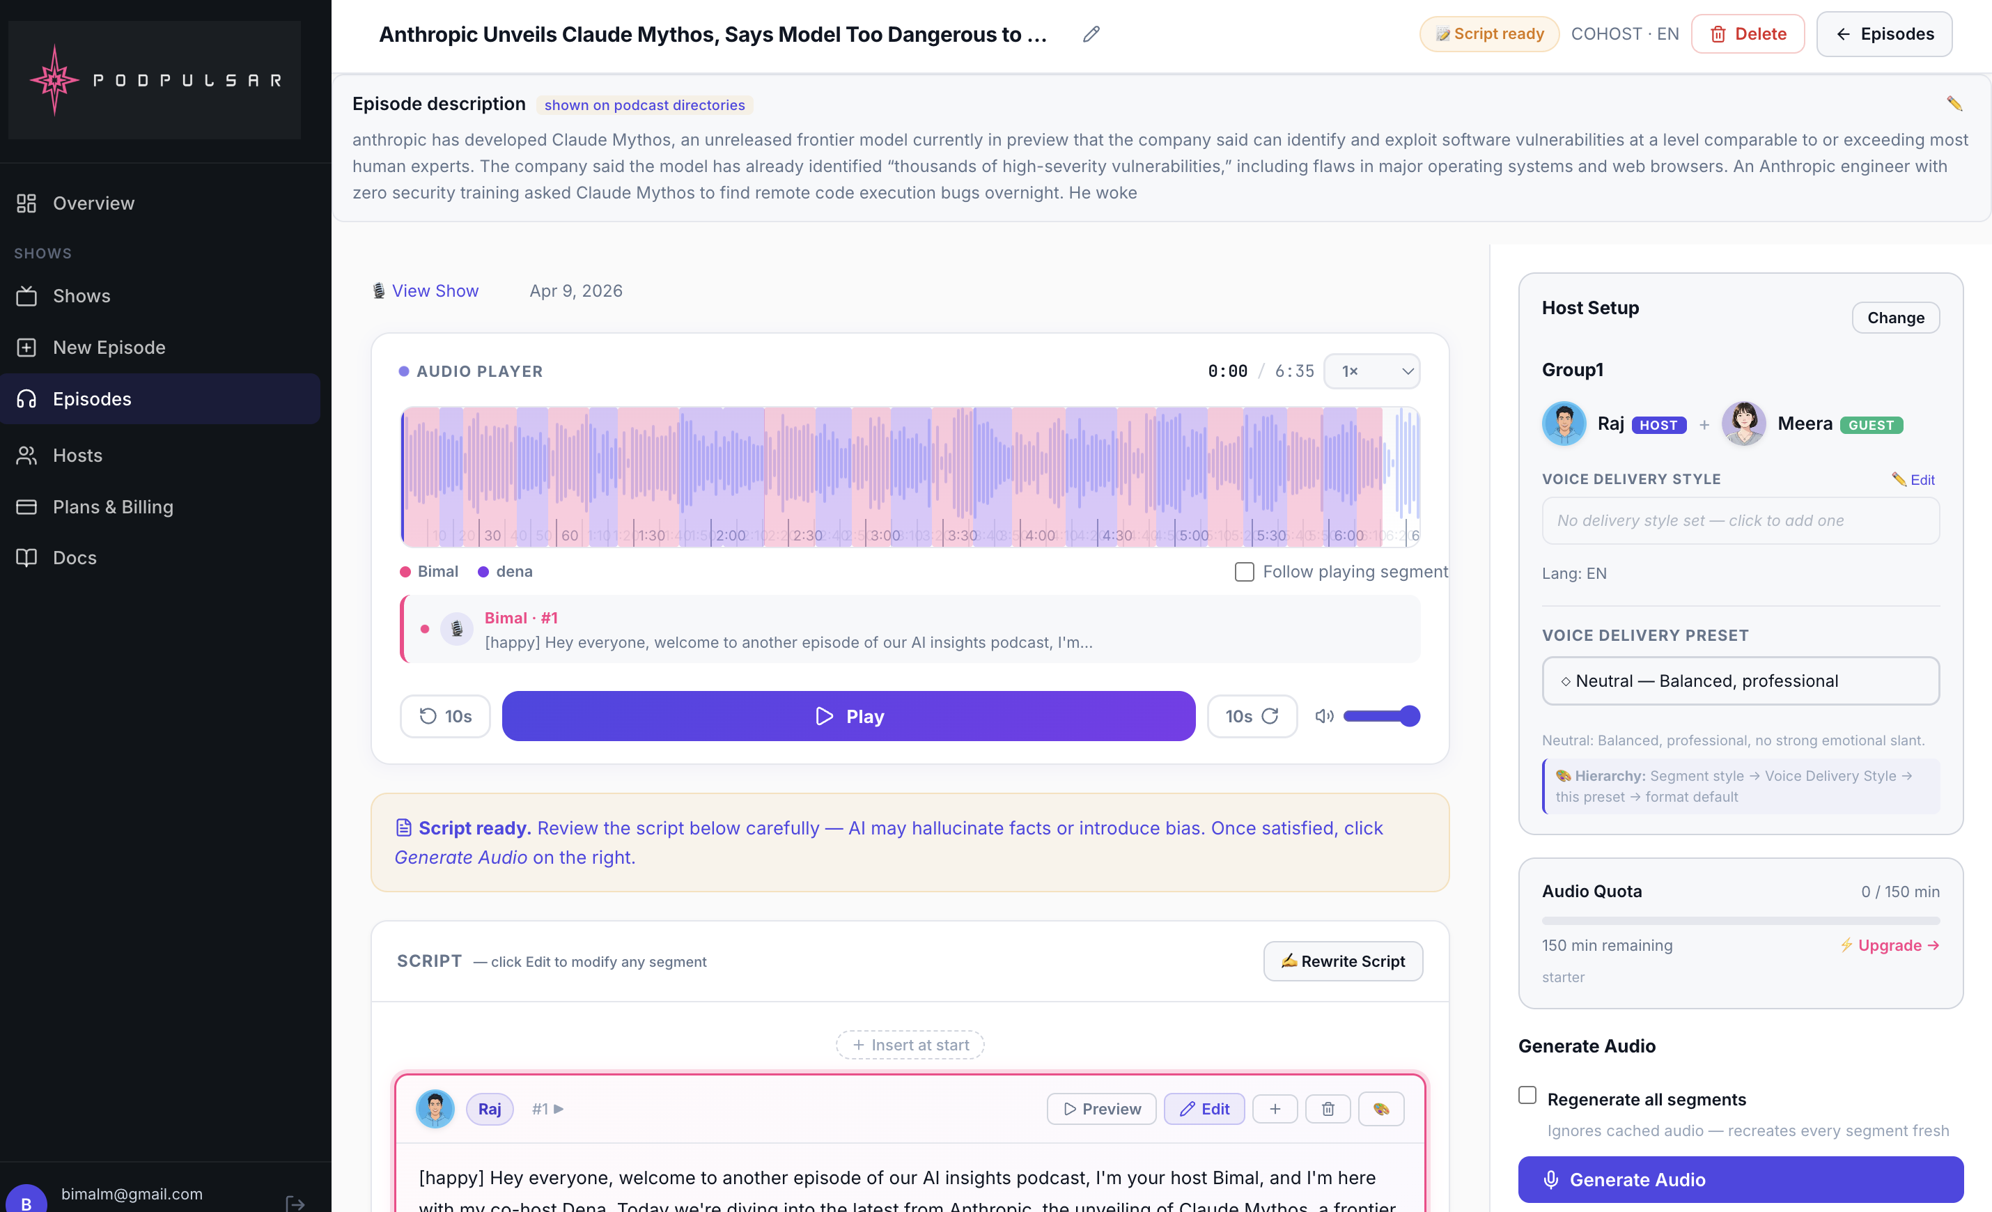Click the 'COHOST · EN' label
The width and height of the screenshot is (1992, 1212).
point(1625,34)
